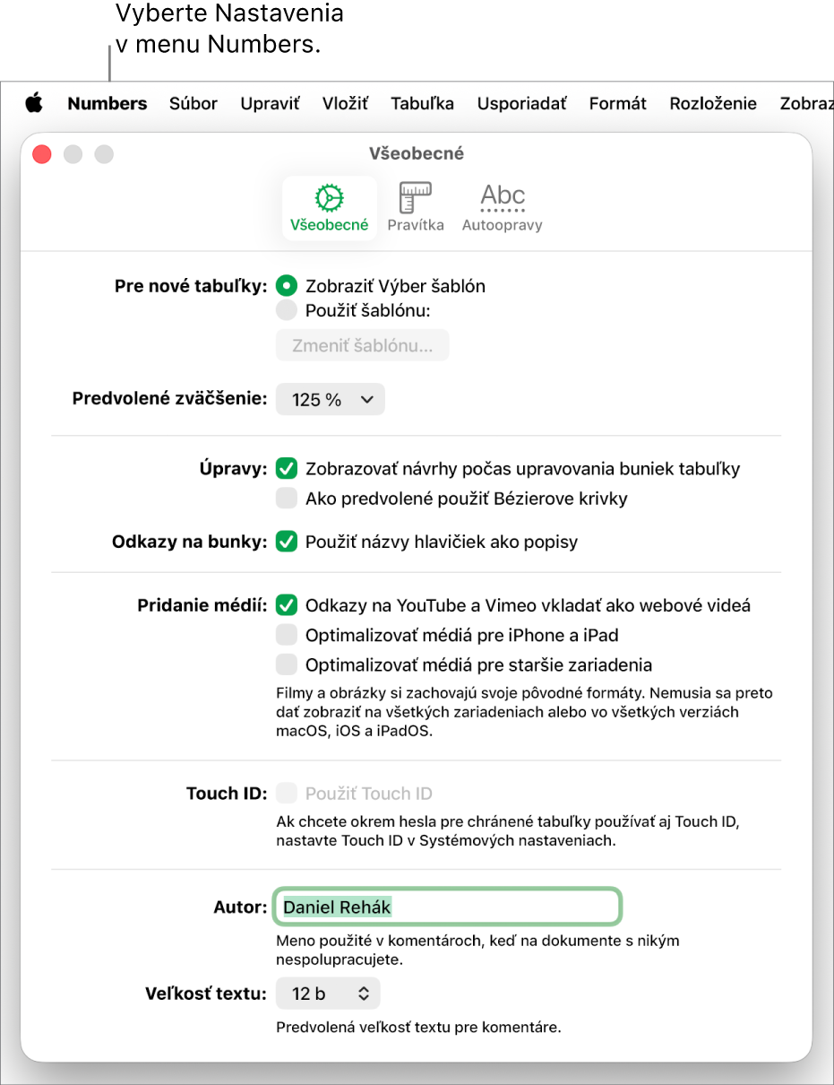
Task: Open Predvolené zväčšenie 125 % dropdown
Action: pyautogui.click(x=331, y=400)
